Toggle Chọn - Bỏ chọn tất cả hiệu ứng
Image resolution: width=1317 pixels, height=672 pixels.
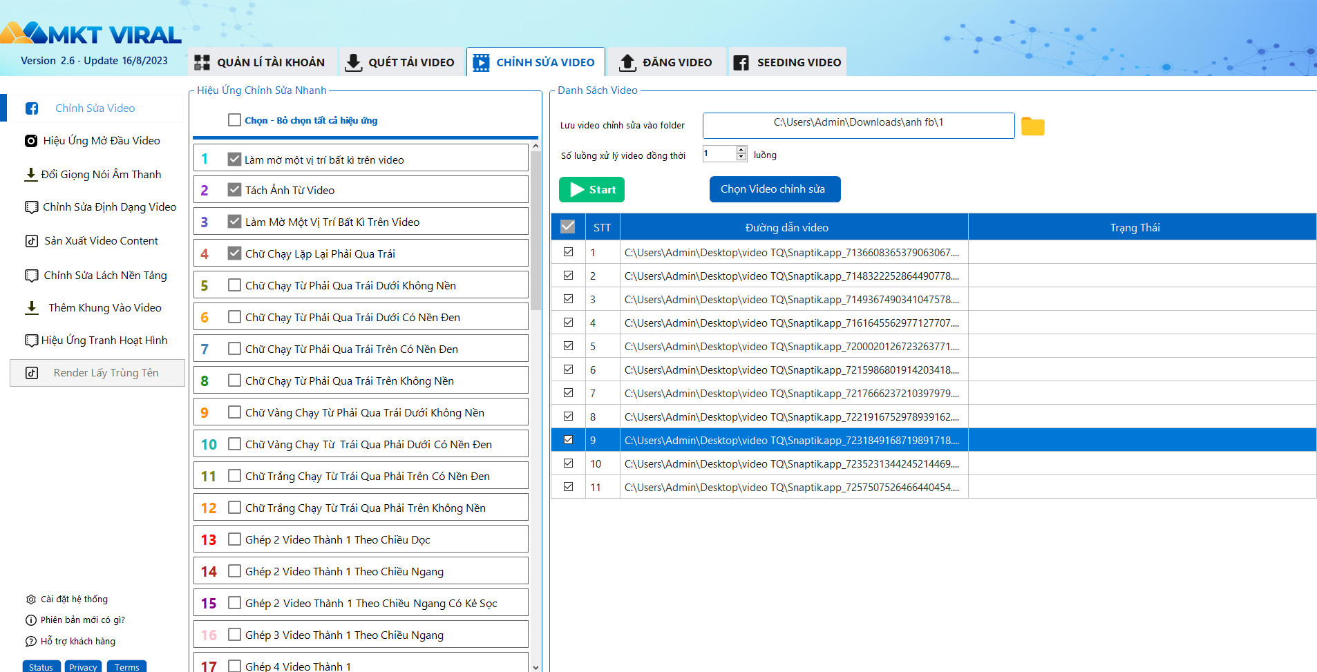pyautogui.click(x=235, y=120)
